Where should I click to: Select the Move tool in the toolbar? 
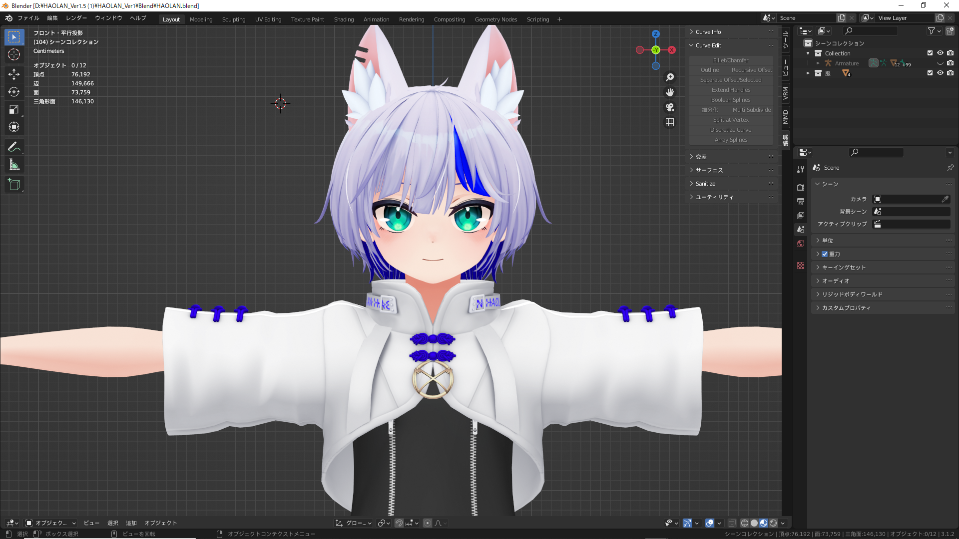[x=14, y=73]
